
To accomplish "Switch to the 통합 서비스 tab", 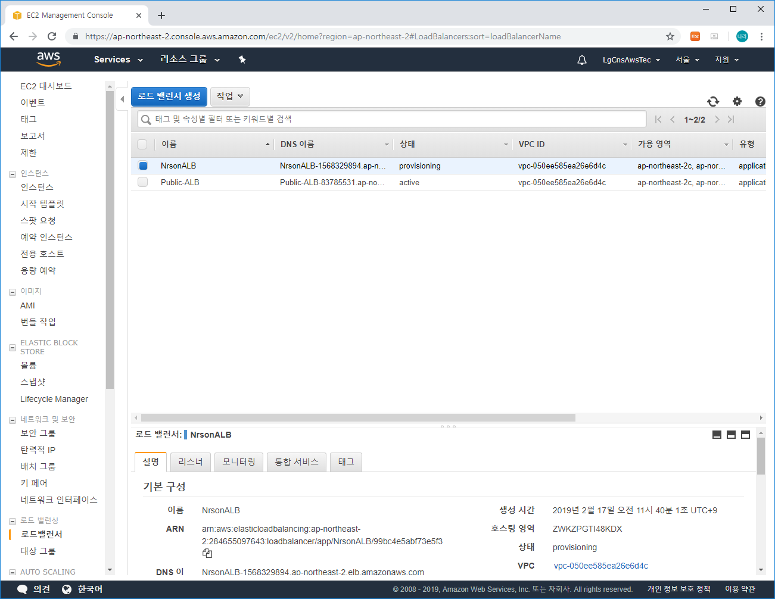I will click(297, 462).
